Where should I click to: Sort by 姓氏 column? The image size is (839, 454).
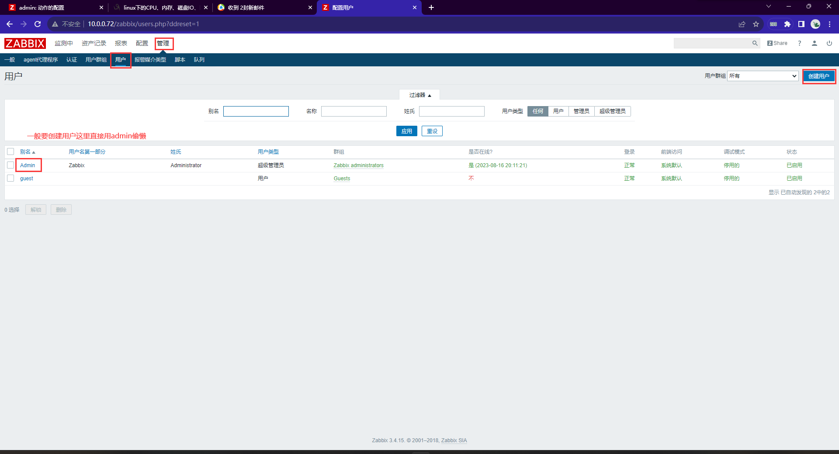click(x=176, y=152)
